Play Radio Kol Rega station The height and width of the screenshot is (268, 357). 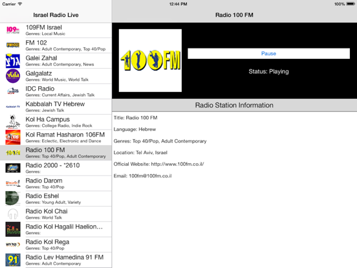coord(56,245)
